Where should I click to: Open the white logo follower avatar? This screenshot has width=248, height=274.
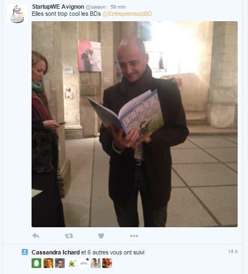pyautogui.click(x=84, y=263)
